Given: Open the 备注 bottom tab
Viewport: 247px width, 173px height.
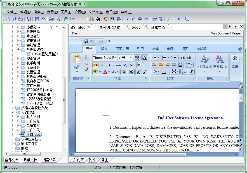Looking at the screenshot, I should pyautogui.click(x=104, y=160).
